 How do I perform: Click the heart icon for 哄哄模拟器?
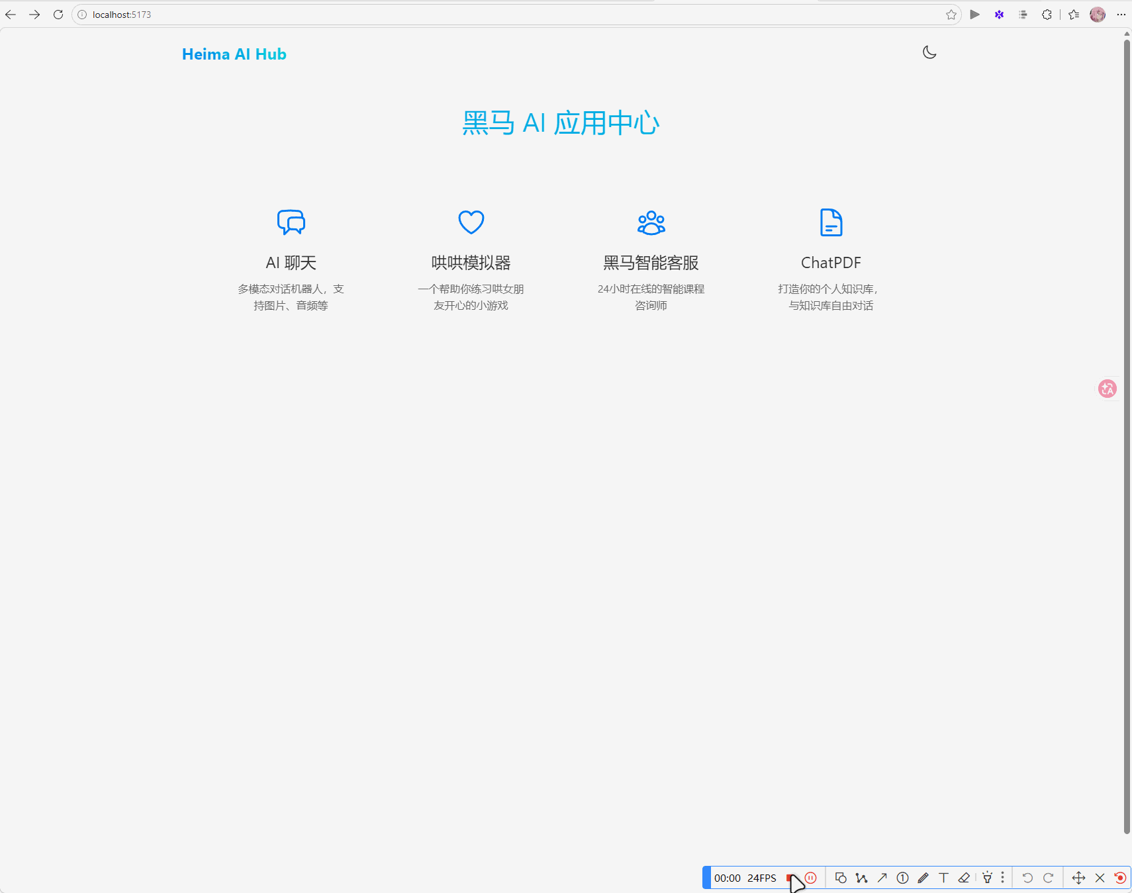point(471,222)
